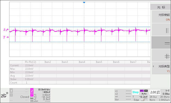Expand the cursor type Y1 selector
Image resolution: width=171 pixels, height=103 pixels.
pyautogui.click(x=161, y=68)
